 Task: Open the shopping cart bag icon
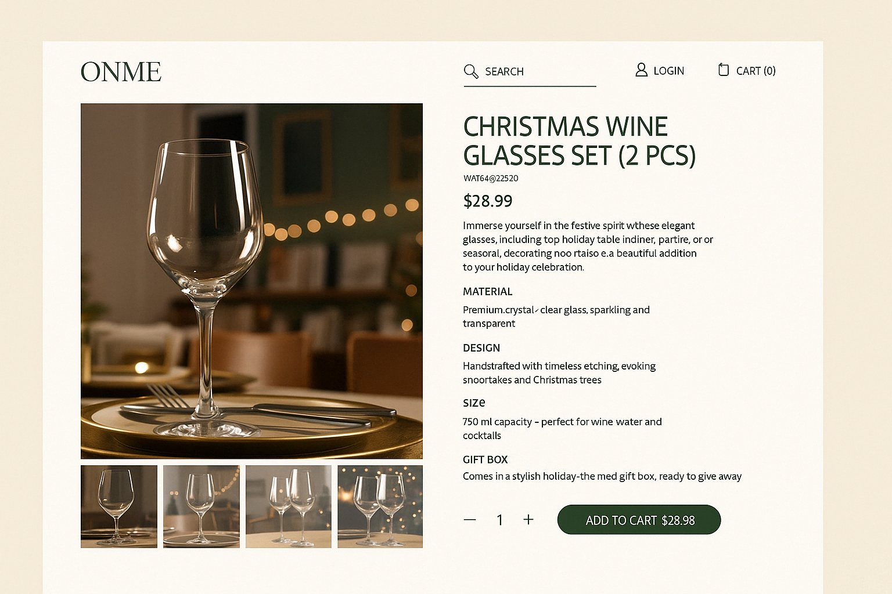(x=723, y=70)
